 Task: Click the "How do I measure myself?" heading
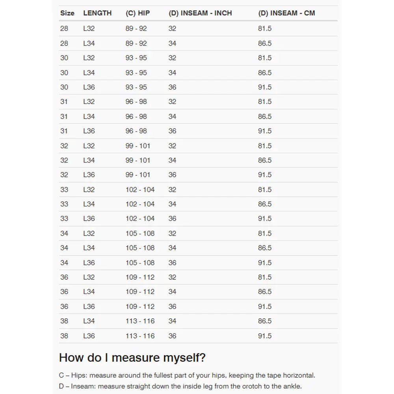[x=132, y=358]
